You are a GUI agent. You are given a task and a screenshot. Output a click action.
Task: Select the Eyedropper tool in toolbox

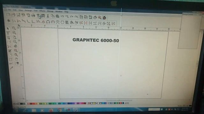pyautogui.click(x=11, y=68)
